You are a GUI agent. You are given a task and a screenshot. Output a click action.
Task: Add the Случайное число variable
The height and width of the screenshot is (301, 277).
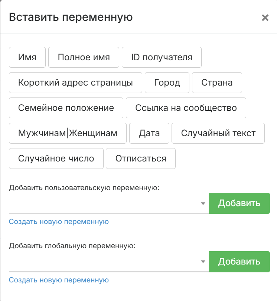point(56,158)
